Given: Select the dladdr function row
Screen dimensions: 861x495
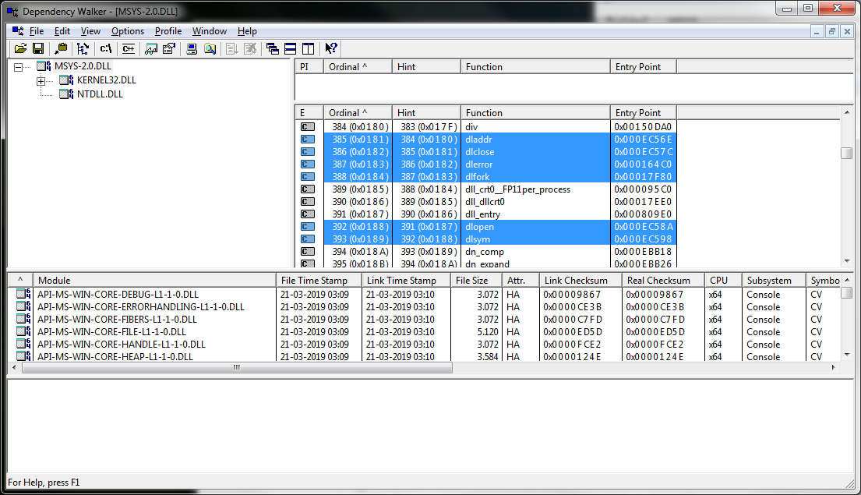Looking at the screenshot, I should point(485,140).
